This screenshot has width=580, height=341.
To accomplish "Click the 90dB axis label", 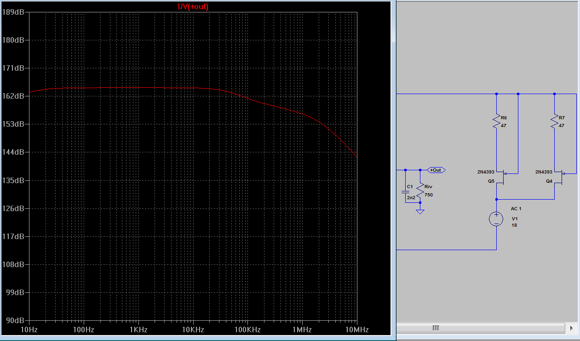I will click(x=15, y=320).
